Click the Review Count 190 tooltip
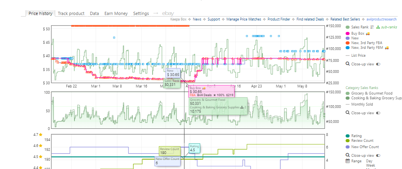402x169 pixels. 169,151
